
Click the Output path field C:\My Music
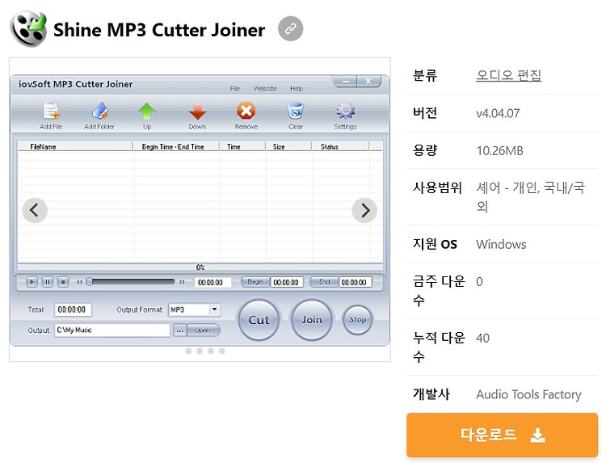point(112,330)
